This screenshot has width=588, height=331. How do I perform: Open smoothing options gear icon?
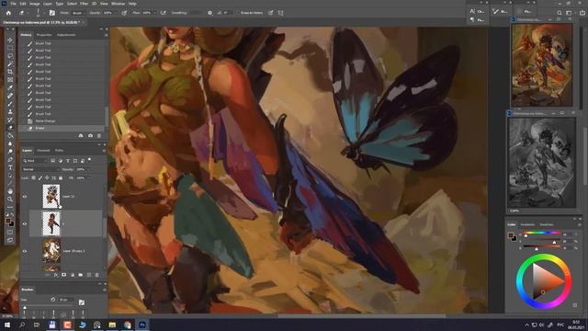210,13
